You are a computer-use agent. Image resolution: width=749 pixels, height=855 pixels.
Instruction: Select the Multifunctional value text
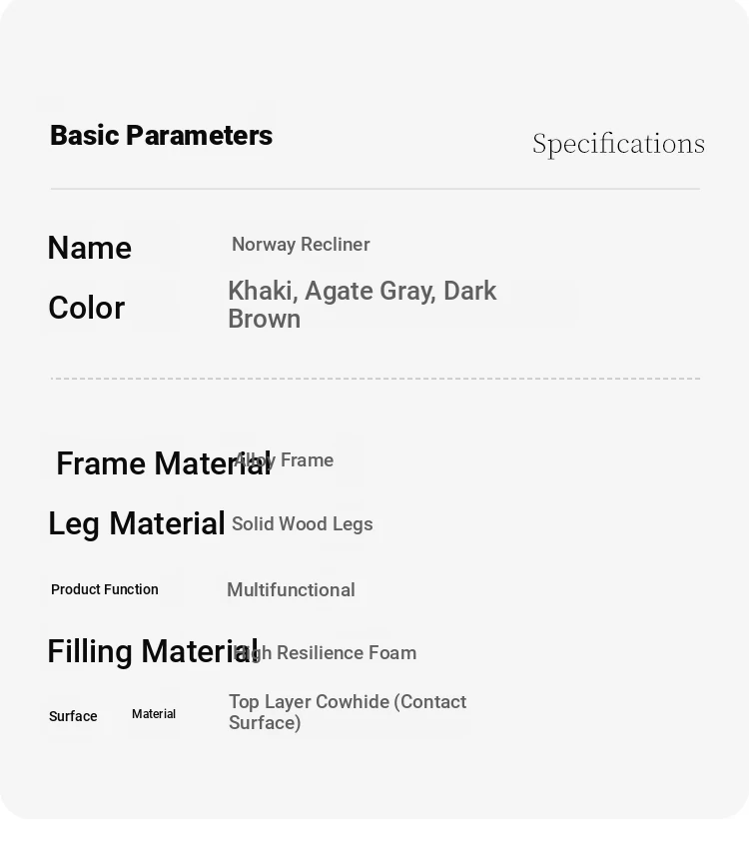tap(291, 590)
